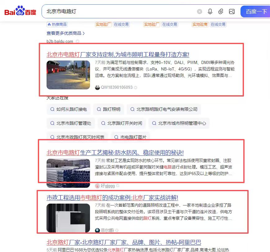Click the 百度一下 search button
Viewport: 270px width, 252px height.
coord(255,11)
